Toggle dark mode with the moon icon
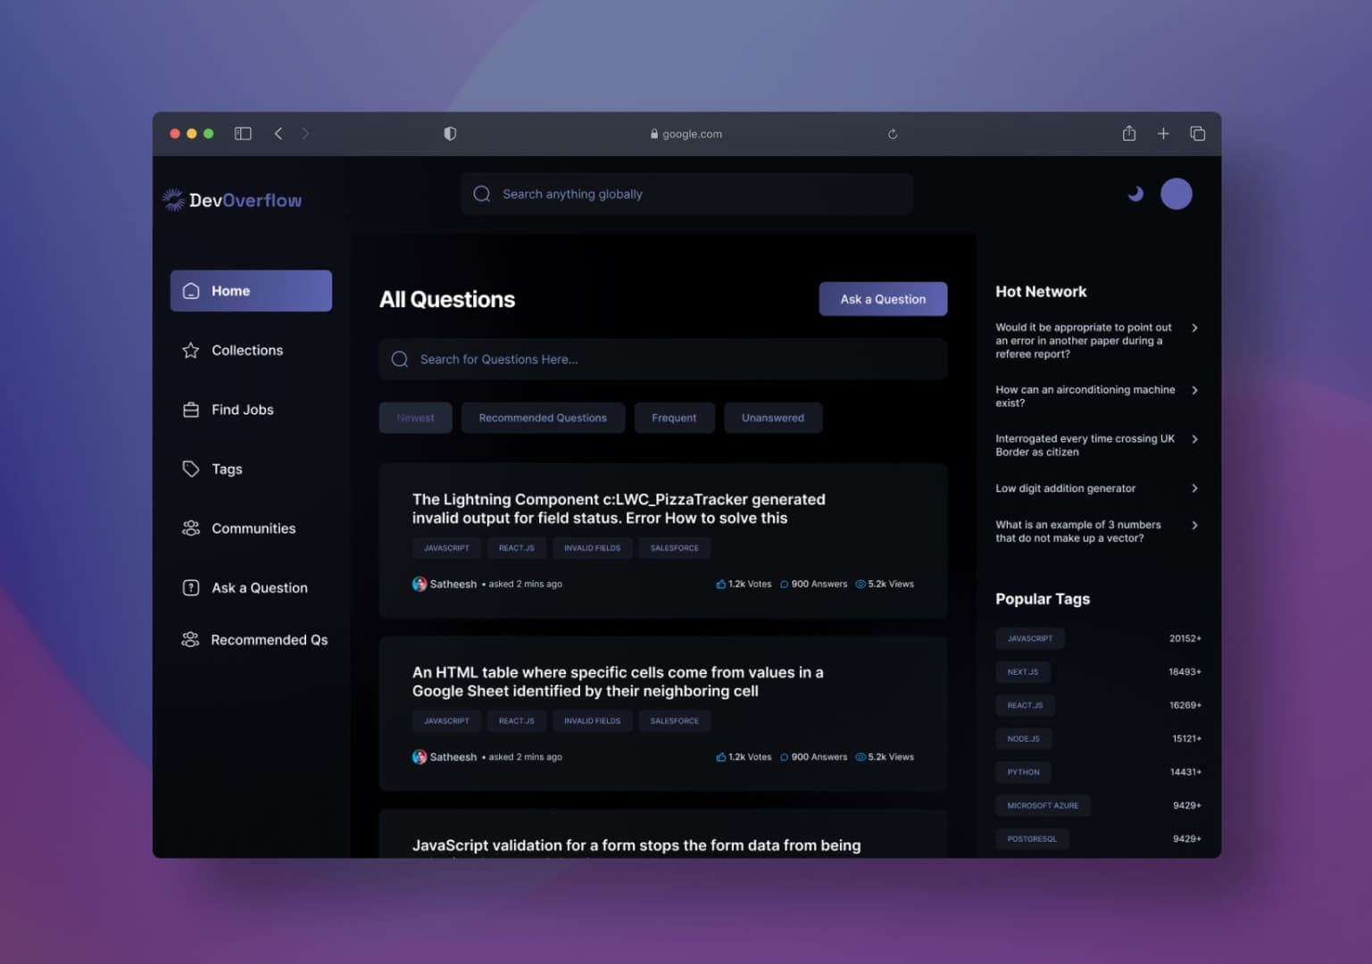The width and height of the screenshot is (1372, 964). coord(1135,193)
